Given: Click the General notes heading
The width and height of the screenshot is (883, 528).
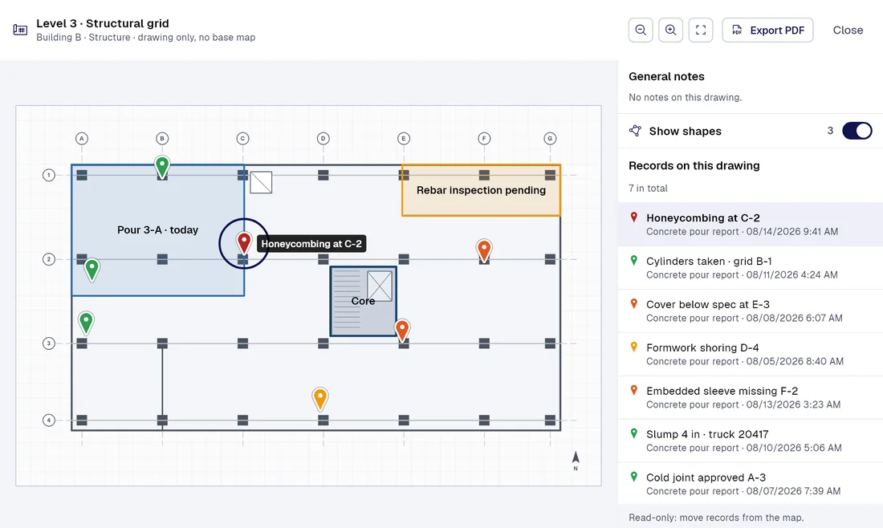Looking at the screenshot, I should tap(666, 76).
